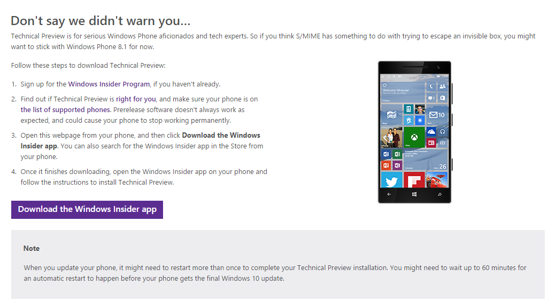Open the OneNote tile on phone
556x308 pixels.
397,165
